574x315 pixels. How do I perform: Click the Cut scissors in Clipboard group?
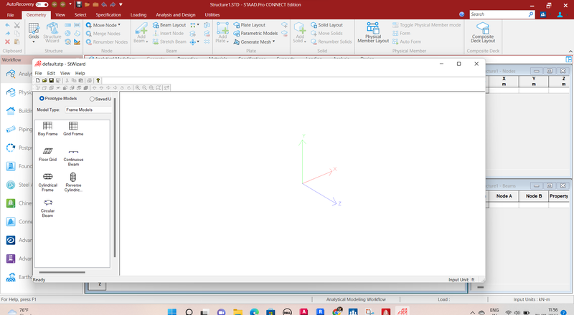click(x=17, y=25)
